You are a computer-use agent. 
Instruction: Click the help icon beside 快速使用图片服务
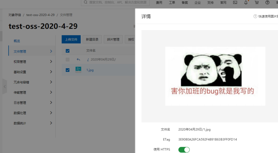coord(255,16)
